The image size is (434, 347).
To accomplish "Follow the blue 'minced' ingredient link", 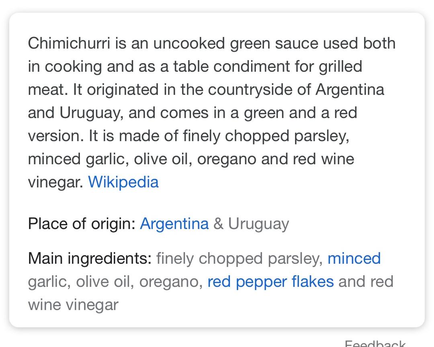I will pos(354,258).
